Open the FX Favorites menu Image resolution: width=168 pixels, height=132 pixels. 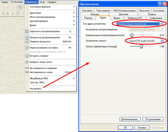17,2
